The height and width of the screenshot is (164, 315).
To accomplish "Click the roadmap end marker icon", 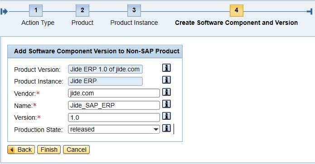I will [310, 11].
